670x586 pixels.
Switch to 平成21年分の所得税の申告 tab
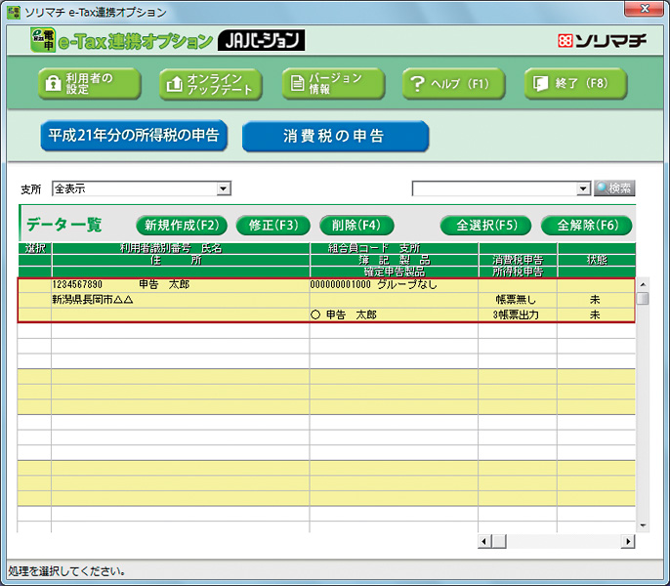(x=134, y=135)
